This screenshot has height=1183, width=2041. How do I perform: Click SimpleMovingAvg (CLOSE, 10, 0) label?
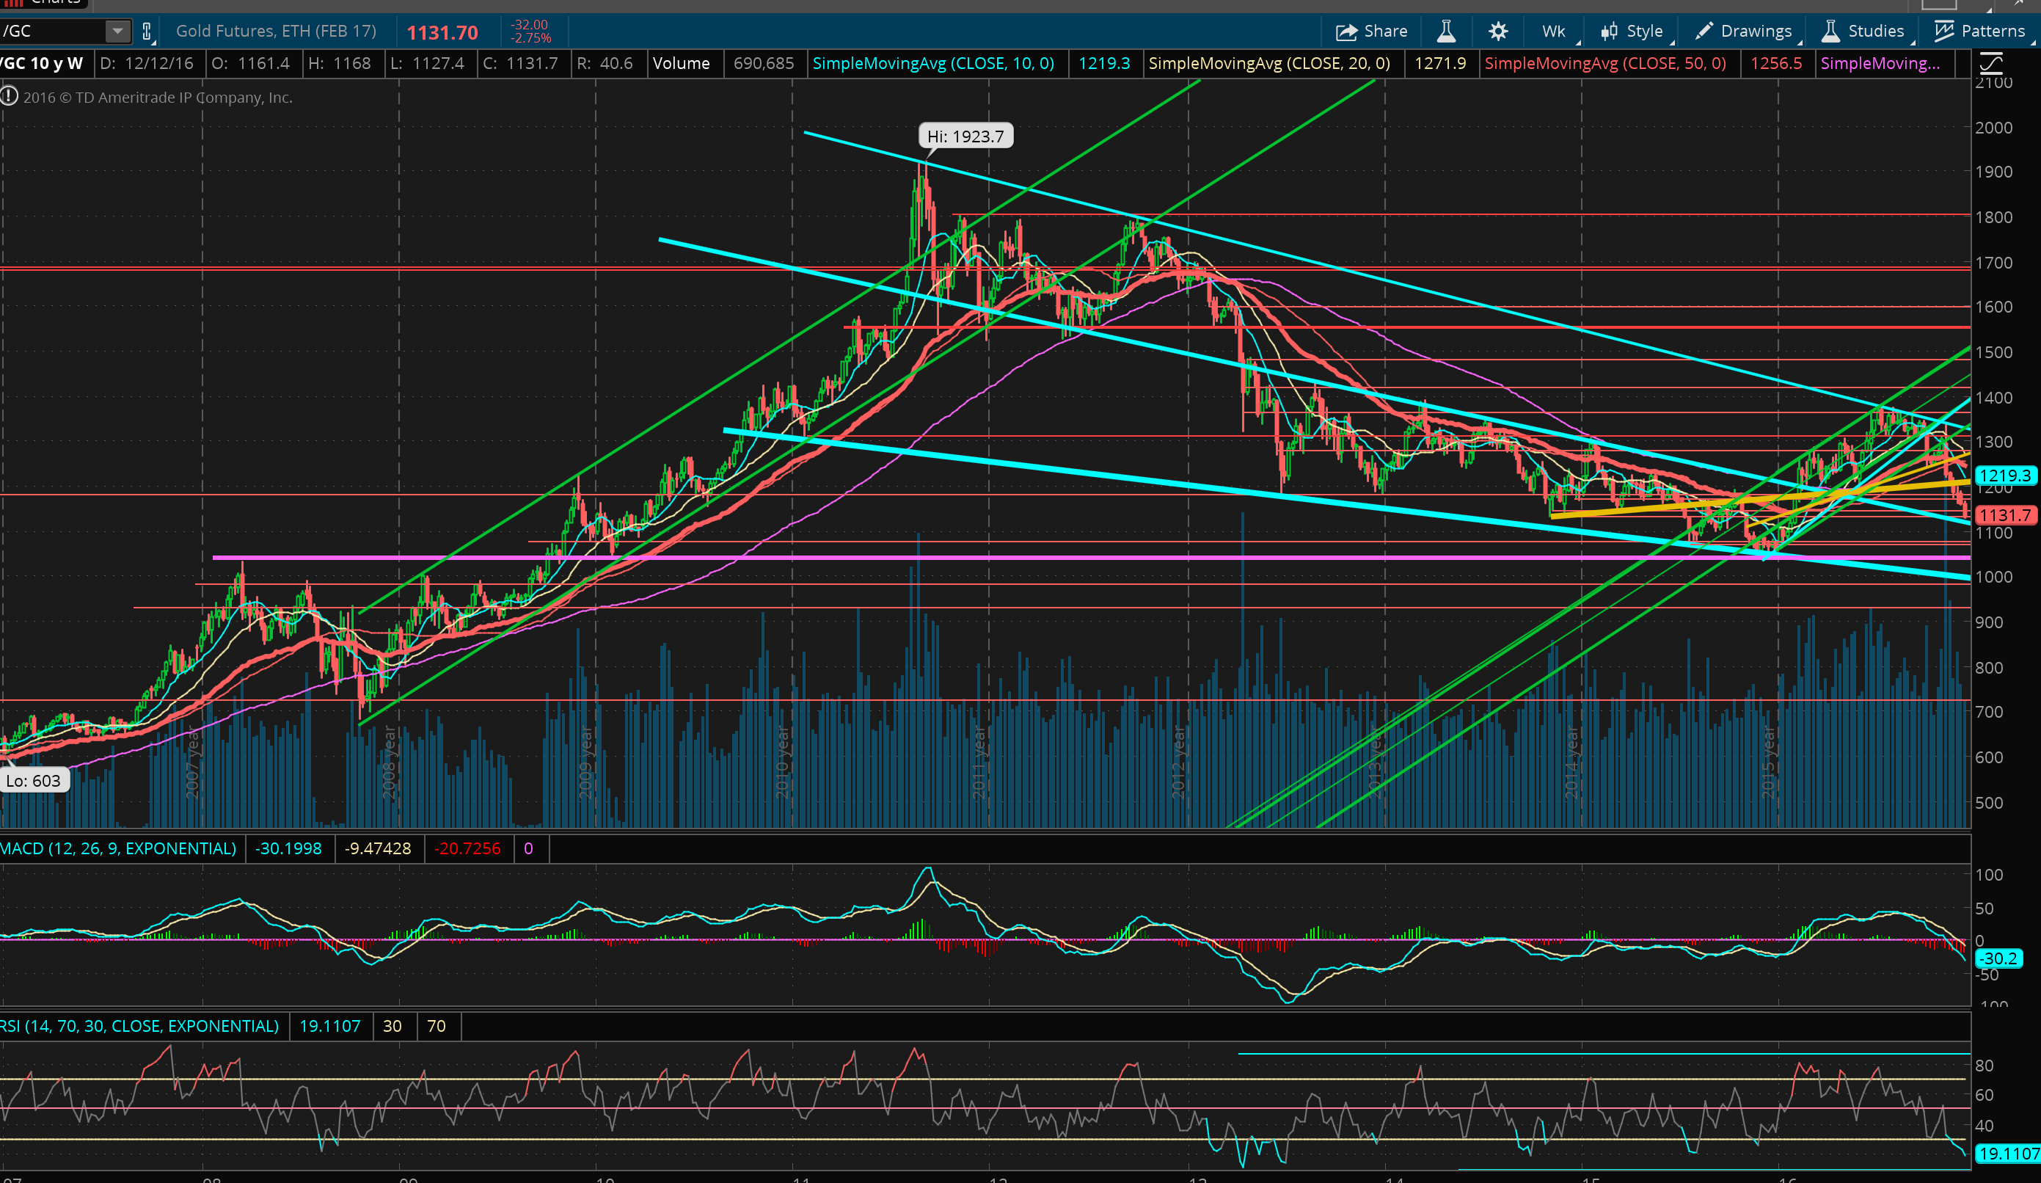click(x=933, y=63)
